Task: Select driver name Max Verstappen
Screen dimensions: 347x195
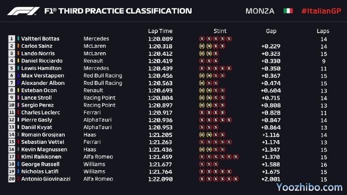Action: pyautogui.click(x=43, y=75)
